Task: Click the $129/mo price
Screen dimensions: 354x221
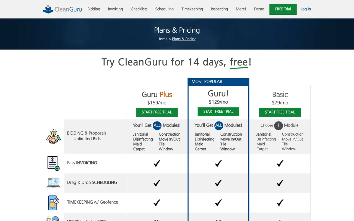Action: click(218, 102)
